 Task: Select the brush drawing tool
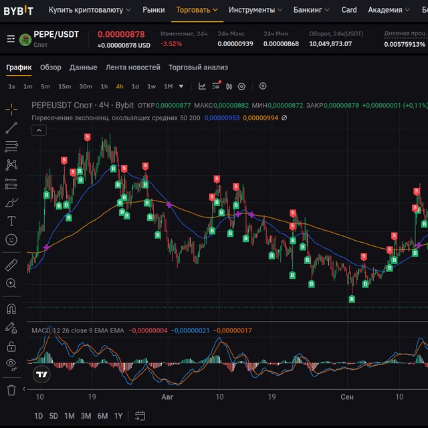pyautogui.click(x=11, y=203)
